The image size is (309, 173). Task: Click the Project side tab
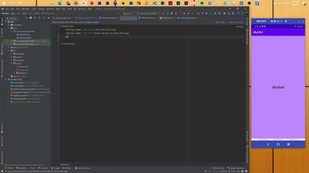point(2,22)
